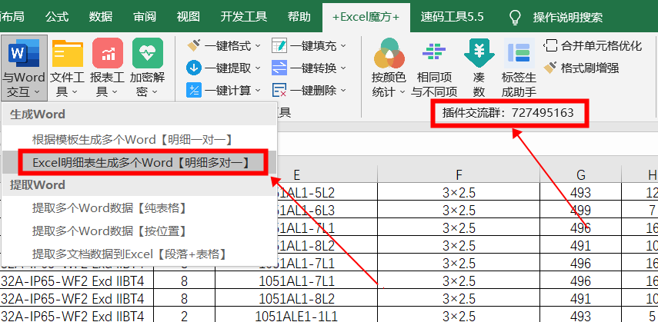The height and width of the screenshot is (322, 658).
Task: Switch to the 公式 ribbon tab
Action: (x=57, y=17)
